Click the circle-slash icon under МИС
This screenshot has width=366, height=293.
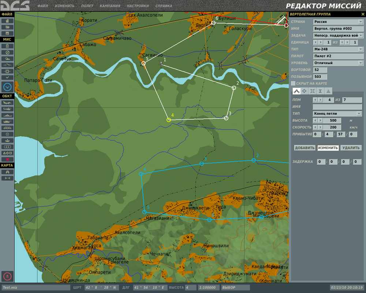point(7,52)
